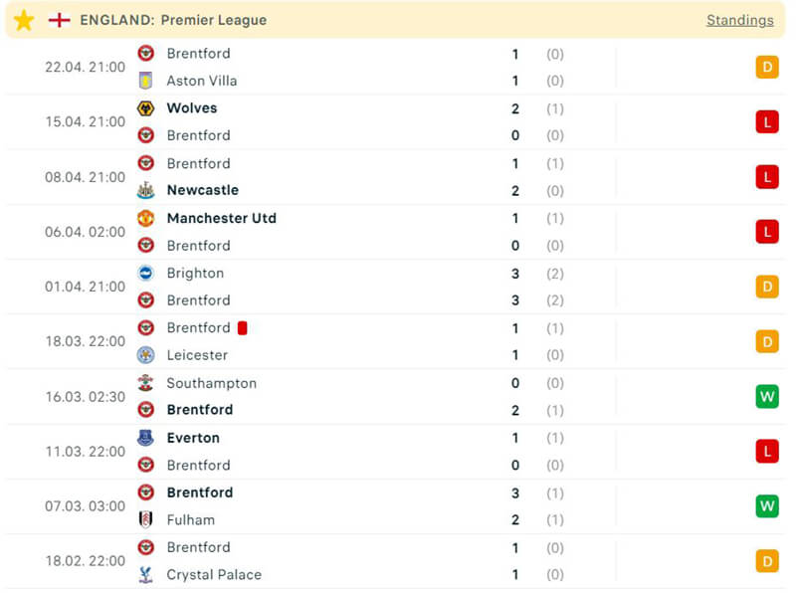Open the Standings link
The image size is (796, 593).
pos(739,20)
